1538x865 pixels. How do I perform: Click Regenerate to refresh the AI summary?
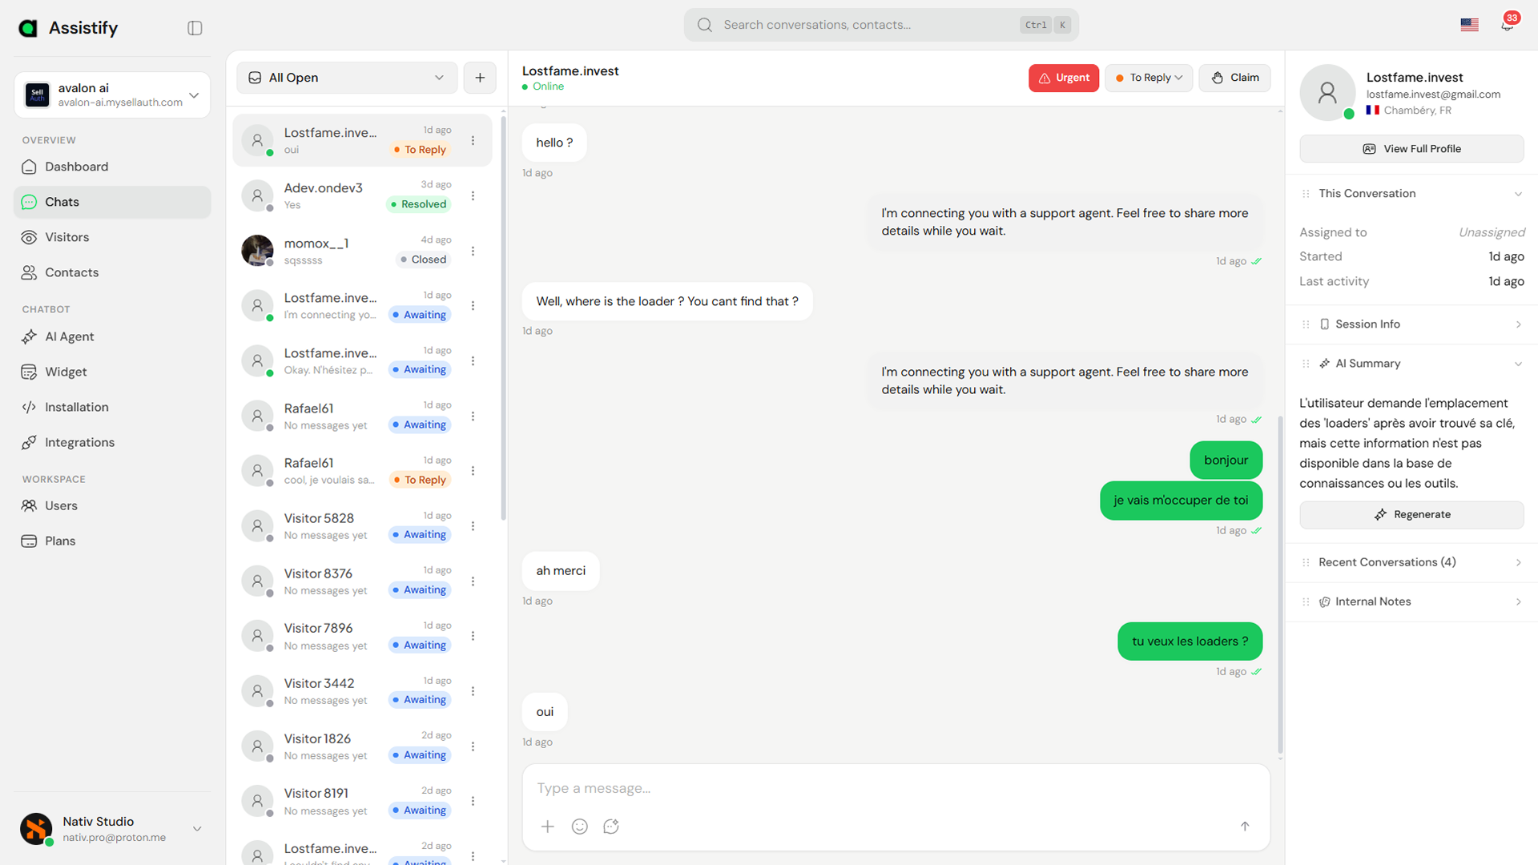coord(1411,514)
